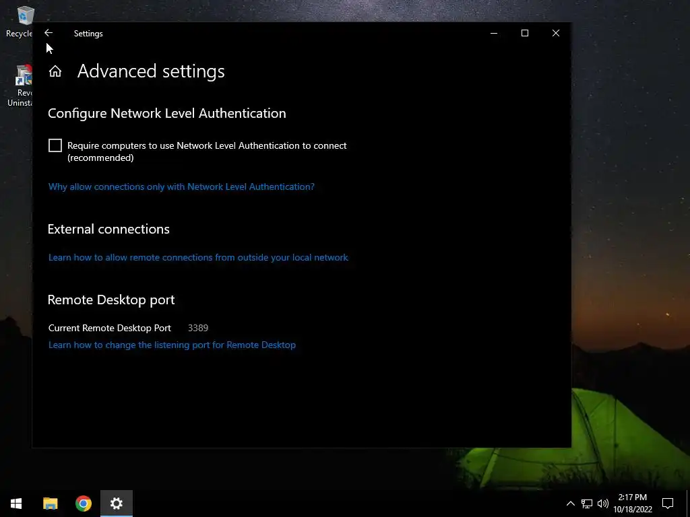The image size is (690, 517).
Task: Click the 'Remote Desktop port' heading
Action: (x=111, y=300)
